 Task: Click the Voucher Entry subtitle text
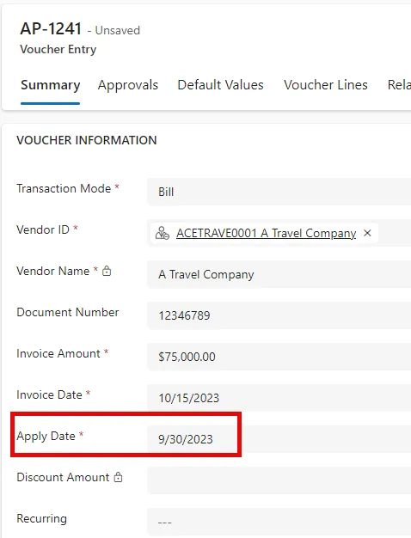click(x=58, y=49)
